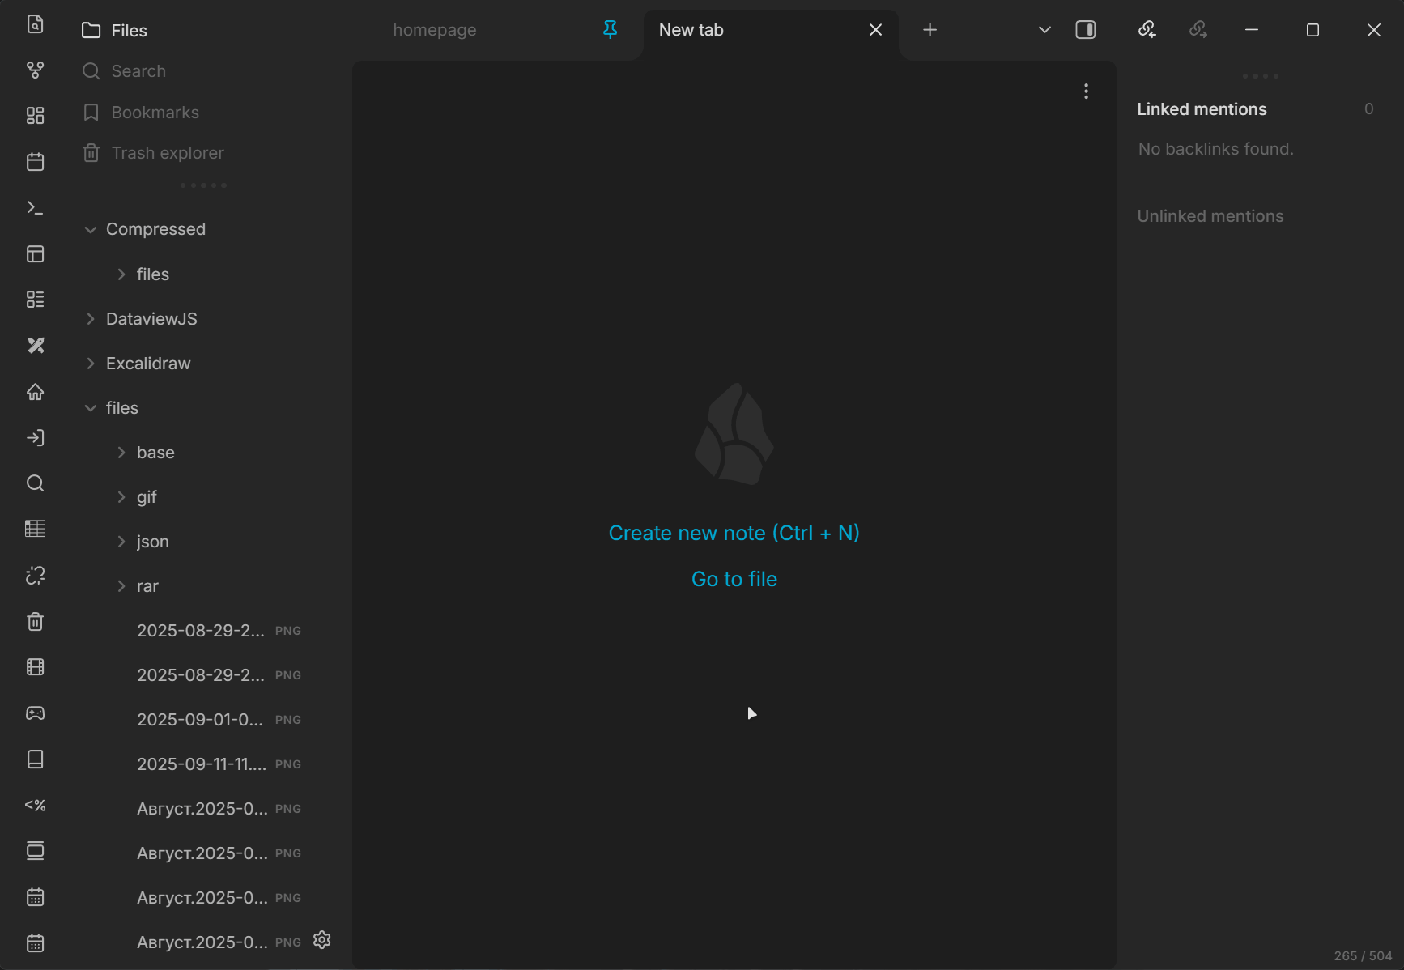
Task: Click the magnifier ribbon icon
Action: pyautogui.click(x=35, y=483)
